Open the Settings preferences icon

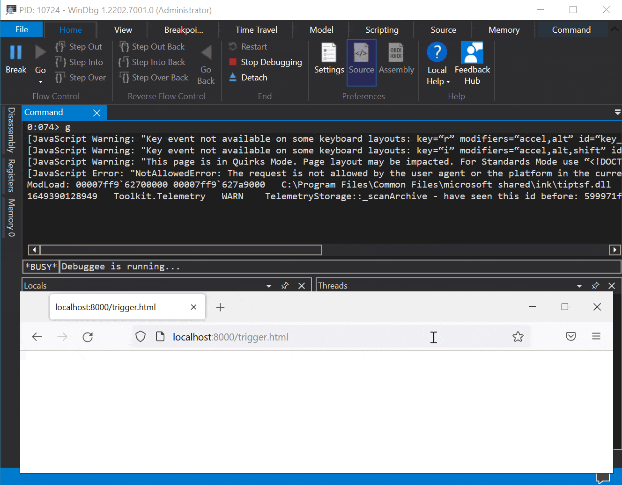click(329, 52)
